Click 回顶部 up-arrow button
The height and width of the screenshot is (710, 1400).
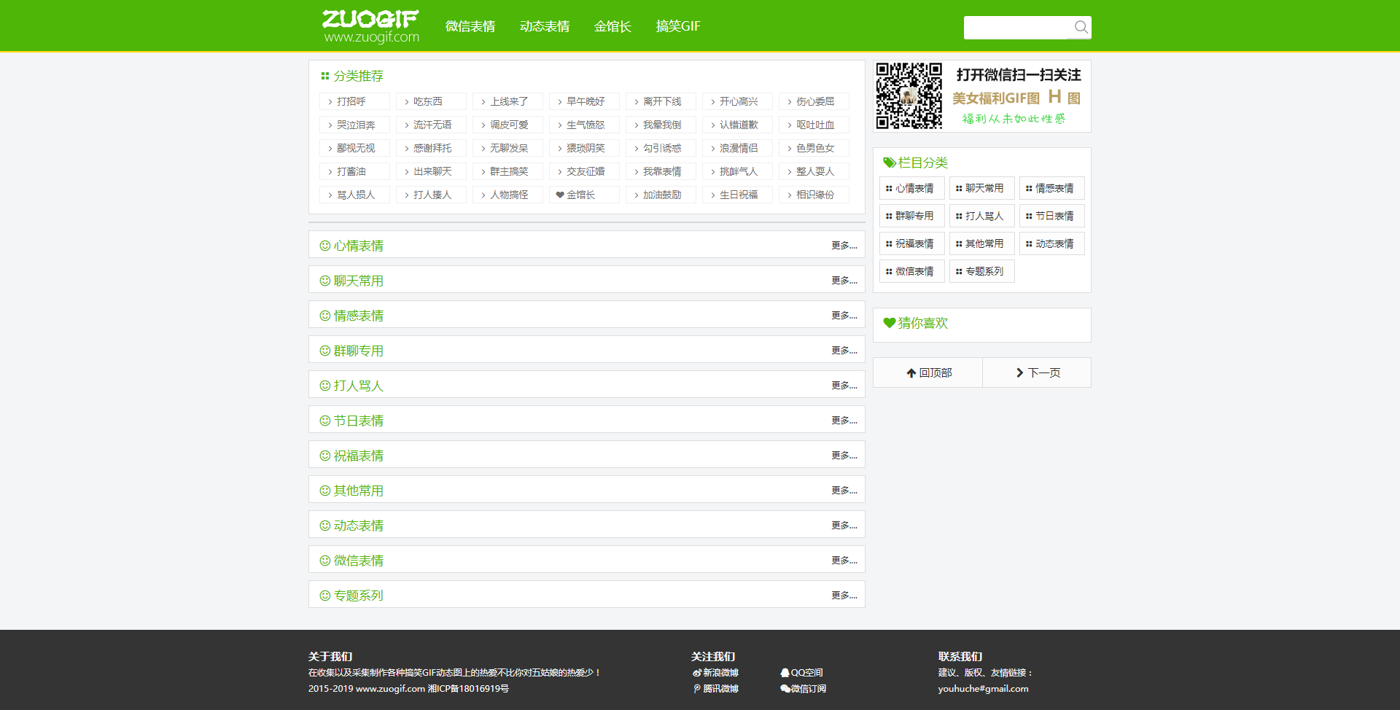point(928,372)
